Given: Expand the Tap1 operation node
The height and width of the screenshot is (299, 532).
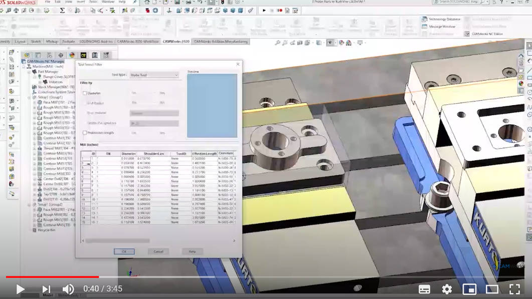Looking at the screenshot, I should tap(35, 194).
